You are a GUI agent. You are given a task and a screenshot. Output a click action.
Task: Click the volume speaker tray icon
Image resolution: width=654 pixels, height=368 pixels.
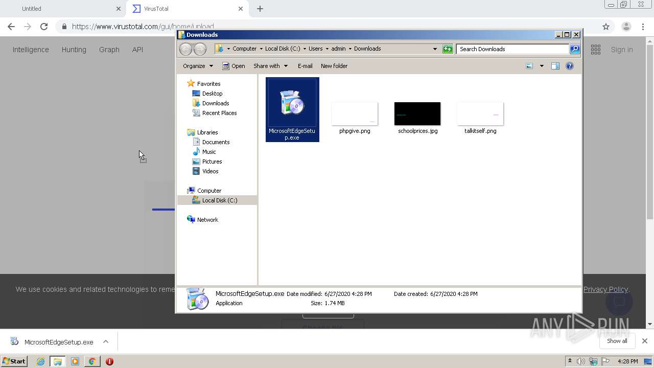pos(581,361)
